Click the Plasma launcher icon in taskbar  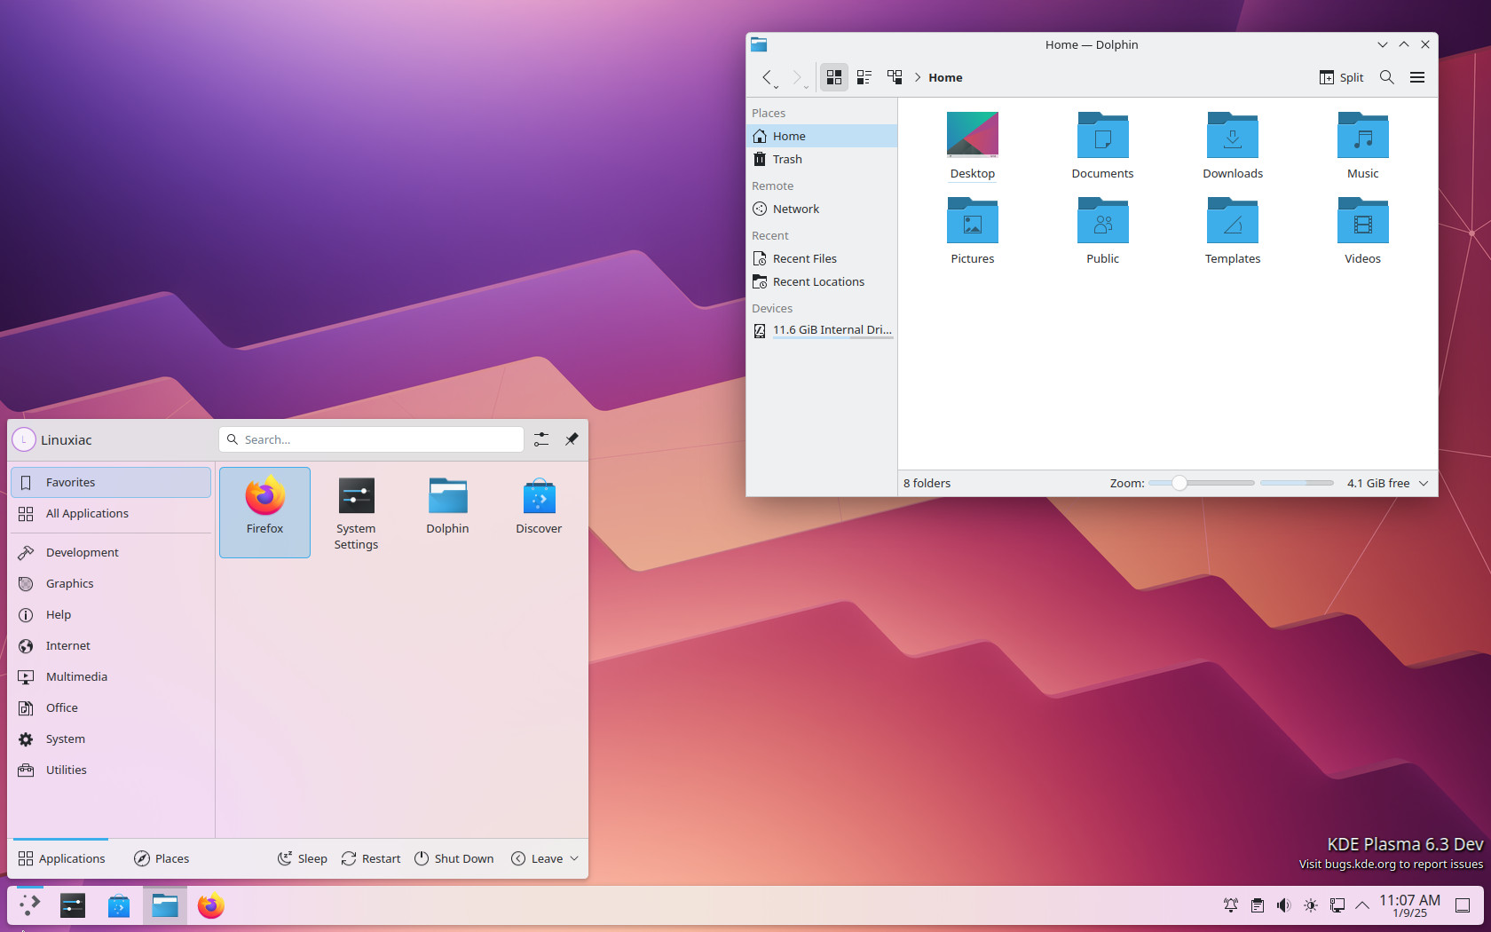point(30,905)
